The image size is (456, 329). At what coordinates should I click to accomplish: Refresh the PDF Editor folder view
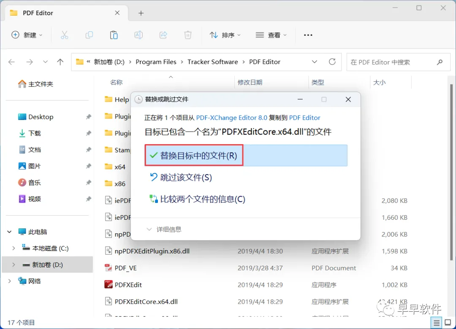coord(332,62)
